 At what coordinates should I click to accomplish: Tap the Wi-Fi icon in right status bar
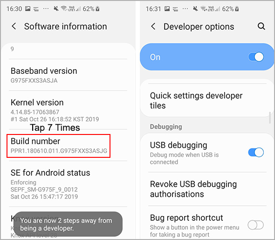[x=203, y=8]
